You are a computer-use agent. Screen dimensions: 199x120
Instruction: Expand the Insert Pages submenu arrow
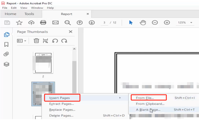(x=120, y=98)
